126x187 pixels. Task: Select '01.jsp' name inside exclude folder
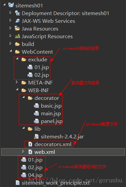[x=42, y=67]
